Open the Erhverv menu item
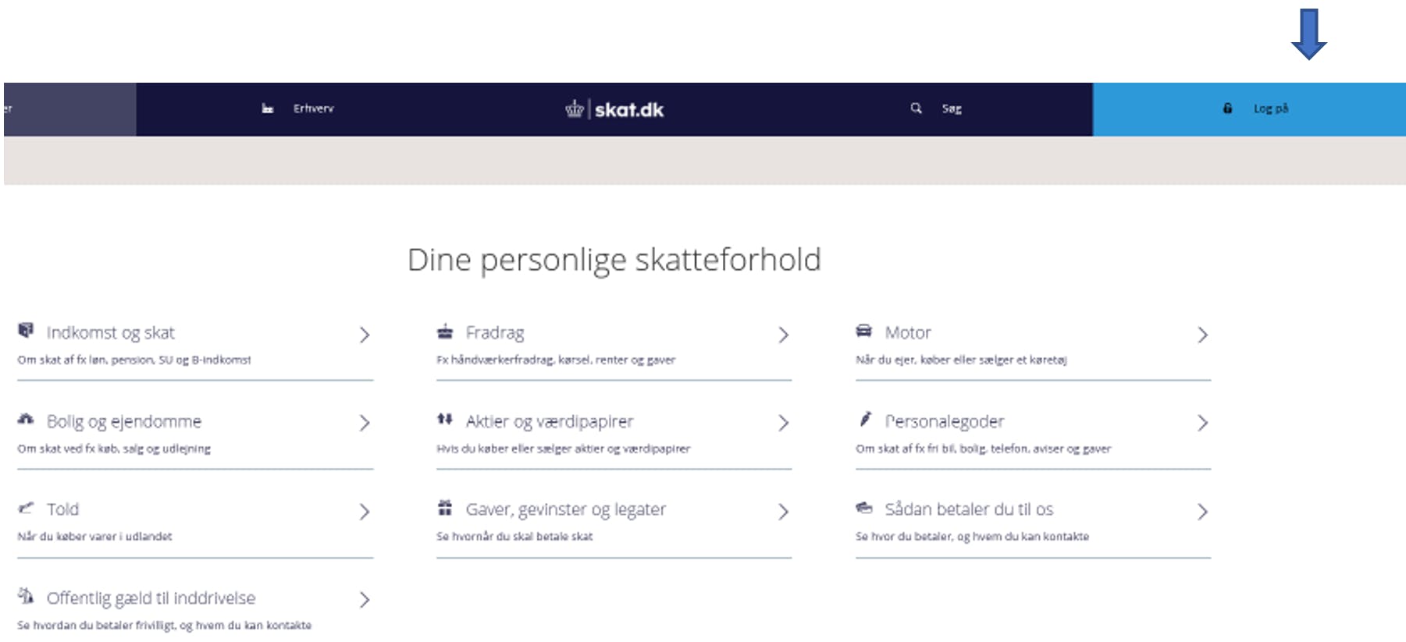The height and width of the screenshot is (642, 1406). (313, 108)
